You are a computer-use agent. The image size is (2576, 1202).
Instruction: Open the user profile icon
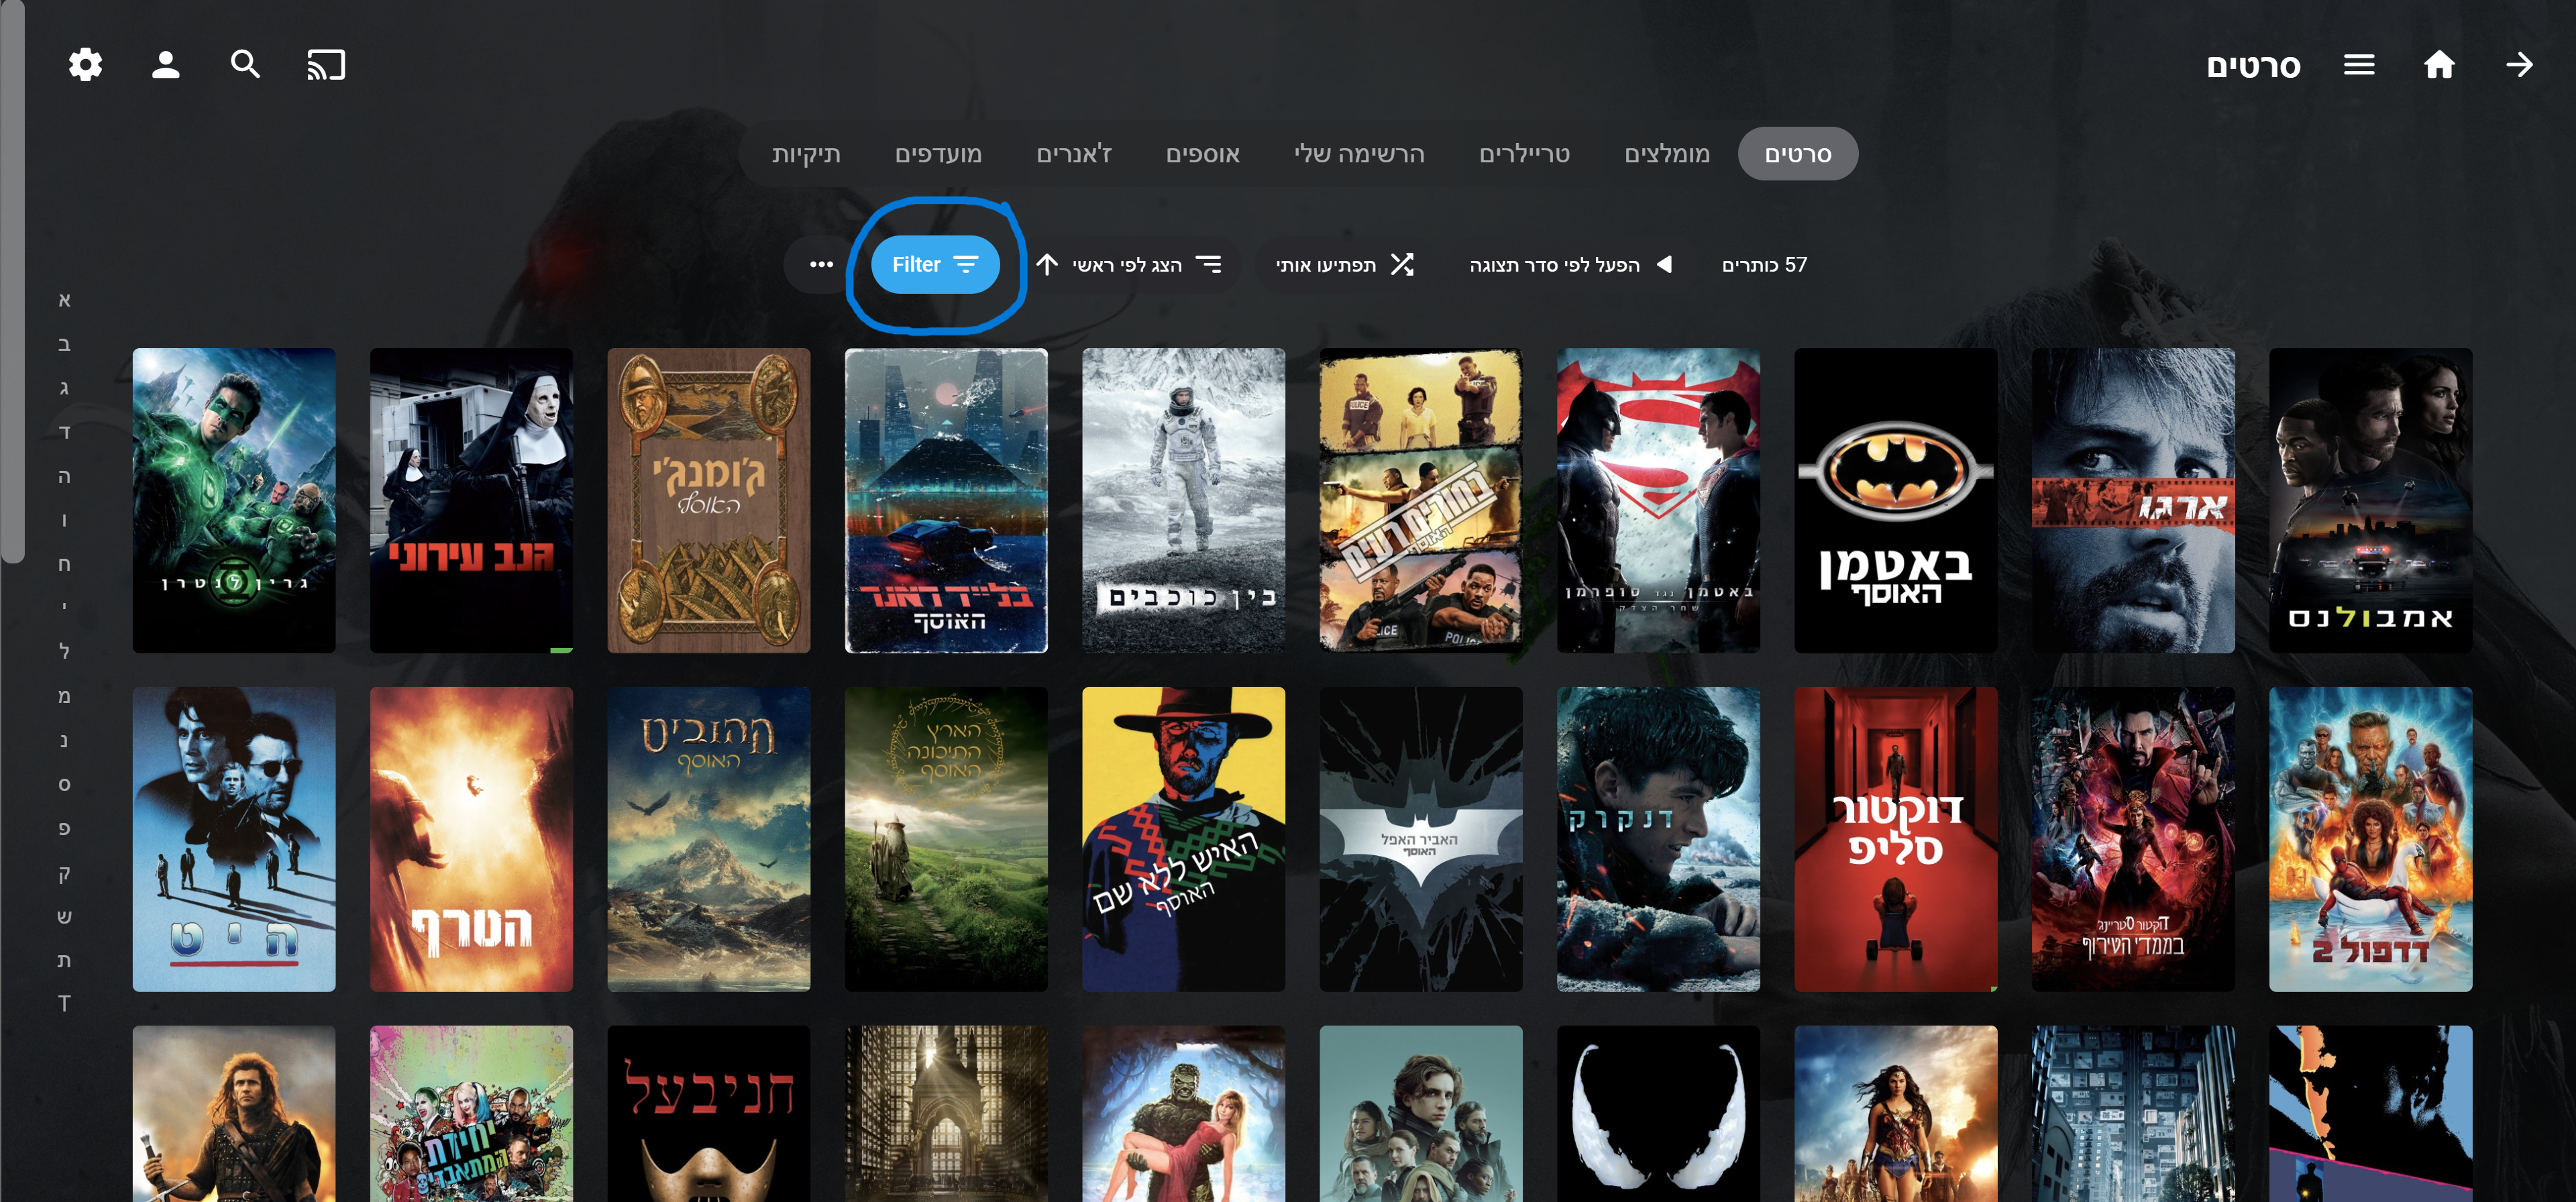pos(165,65)
